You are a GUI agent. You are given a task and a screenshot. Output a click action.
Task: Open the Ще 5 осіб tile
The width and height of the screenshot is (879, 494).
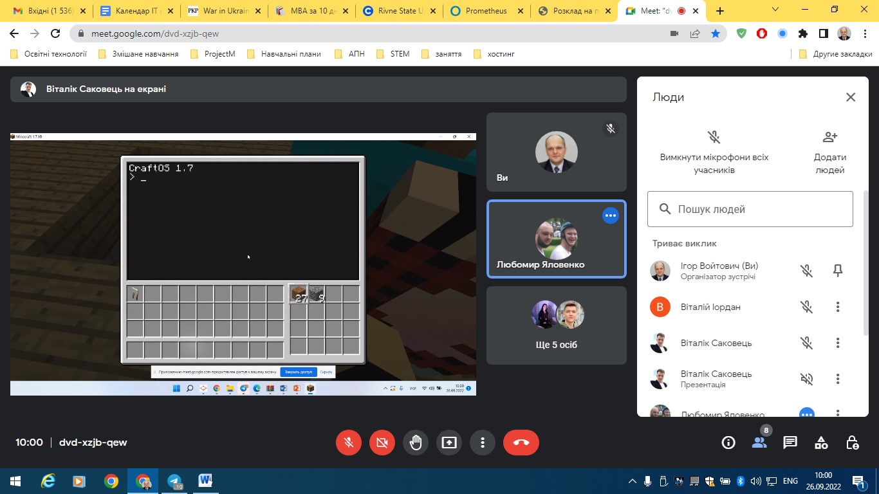tap(557, 325)
